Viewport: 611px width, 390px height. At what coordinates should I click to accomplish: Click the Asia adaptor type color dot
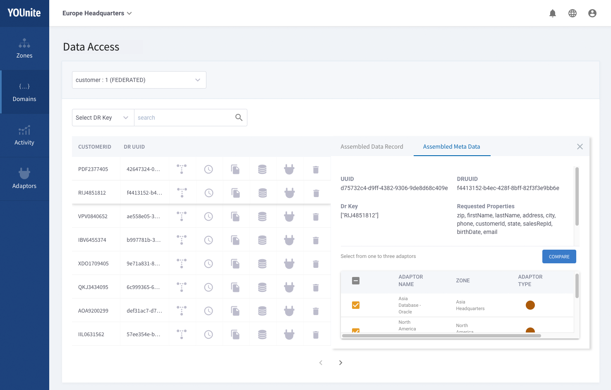(530, 305)
